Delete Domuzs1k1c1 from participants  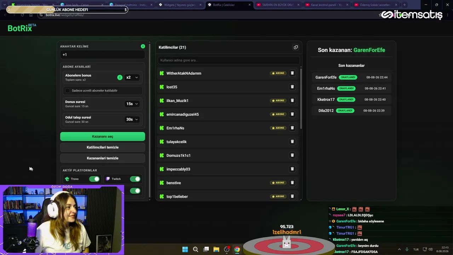pyautogui.click(x=292, y=155)
